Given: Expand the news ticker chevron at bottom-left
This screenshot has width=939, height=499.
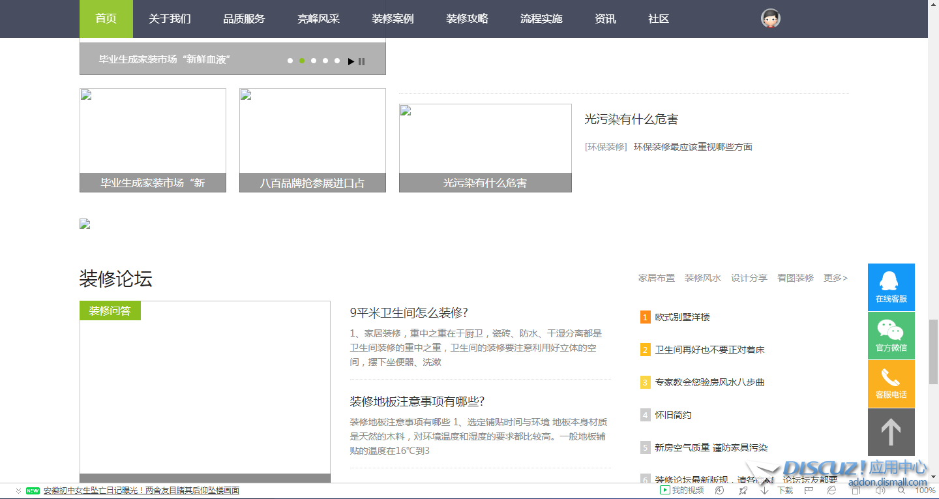Looking at the screenshot, I should [x=18, y=491].
